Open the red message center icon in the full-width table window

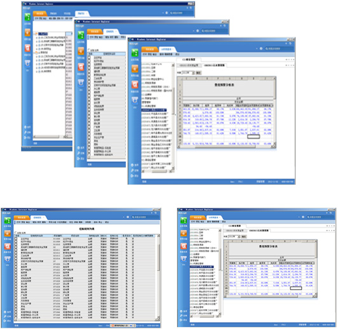click(8, 246)
